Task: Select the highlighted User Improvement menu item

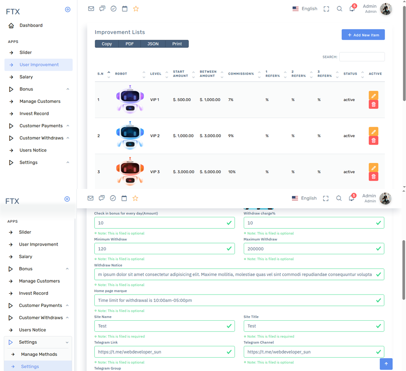Action: click(39, 65)
